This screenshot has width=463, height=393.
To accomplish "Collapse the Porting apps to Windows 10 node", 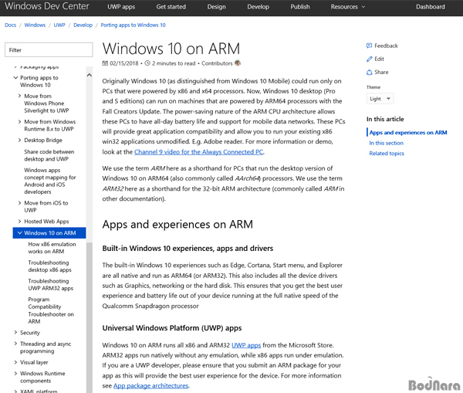I will (15, 78).
